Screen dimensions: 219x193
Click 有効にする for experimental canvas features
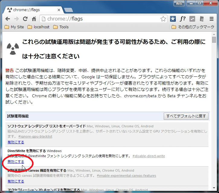coord(16,181)
